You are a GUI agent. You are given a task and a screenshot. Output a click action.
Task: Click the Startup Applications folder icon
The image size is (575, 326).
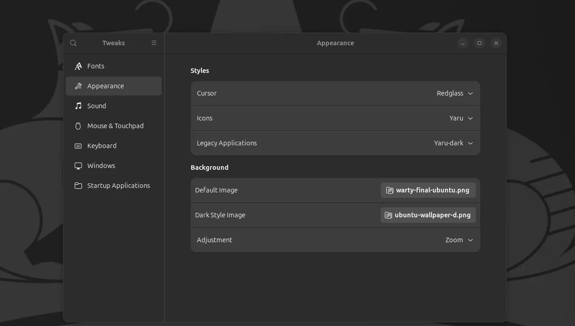(78, 185)
